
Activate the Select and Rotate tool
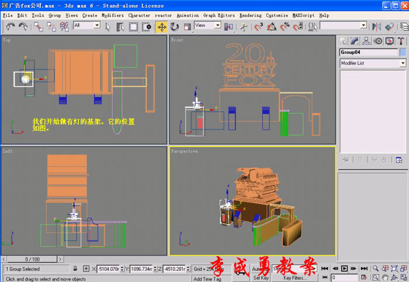(175, 27)
